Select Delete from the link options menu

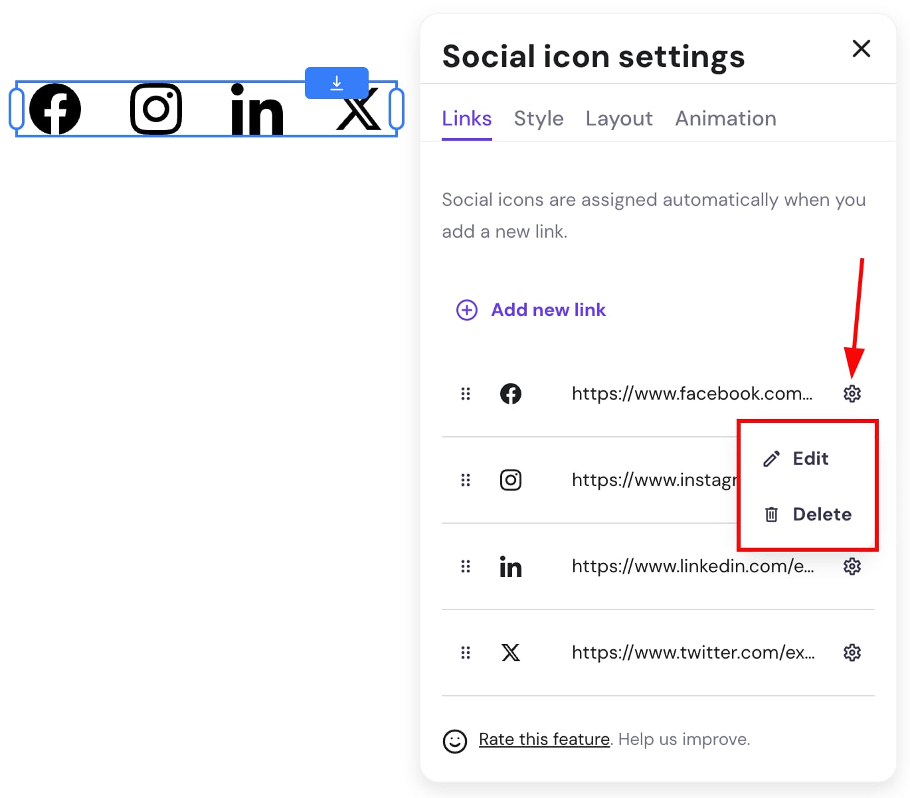coord(822,514)
